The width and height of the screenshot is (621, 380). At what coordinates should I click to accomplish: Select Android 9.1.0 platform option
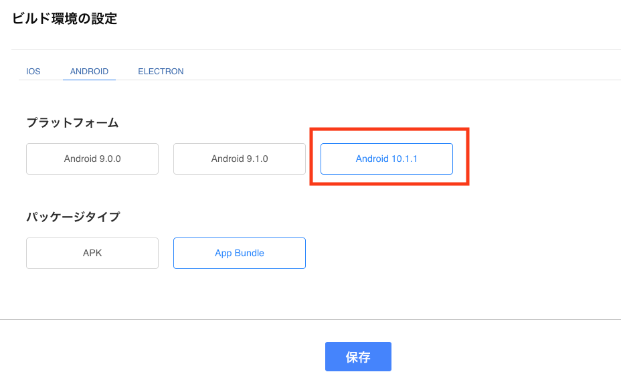pyautogui.click(x=240, y=159)
